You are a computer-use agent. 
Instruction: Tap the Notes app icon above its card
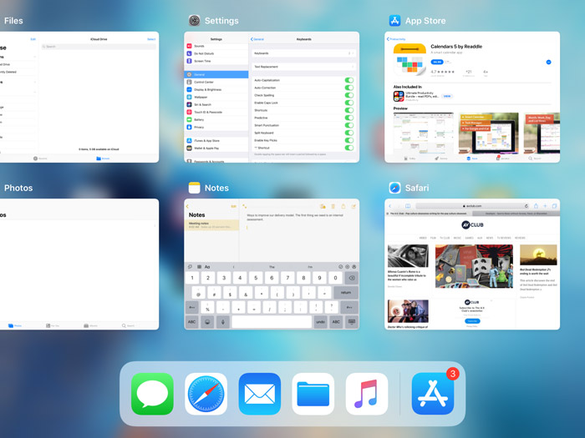[x=194, y=188]
